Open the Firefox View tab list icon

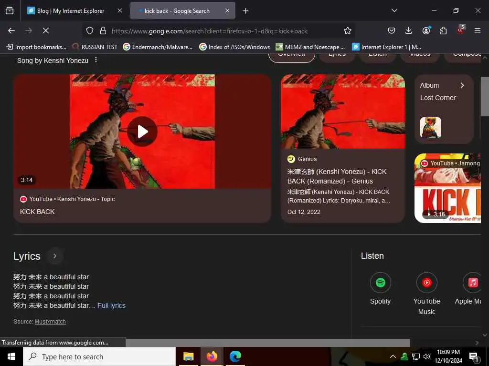pos(10,11)
